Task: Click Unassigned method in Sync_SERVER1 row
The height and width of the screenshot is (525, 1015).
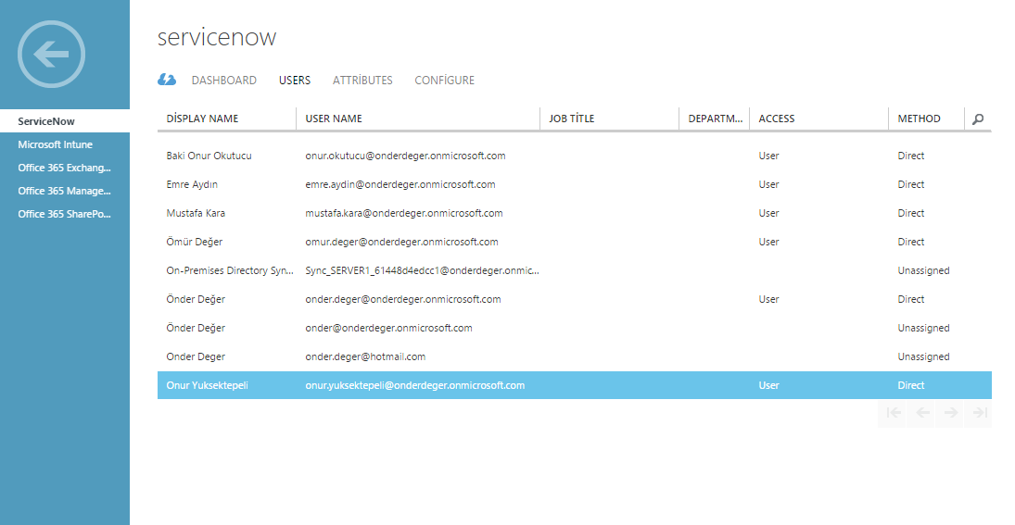Action: click(x=924, y=270)
